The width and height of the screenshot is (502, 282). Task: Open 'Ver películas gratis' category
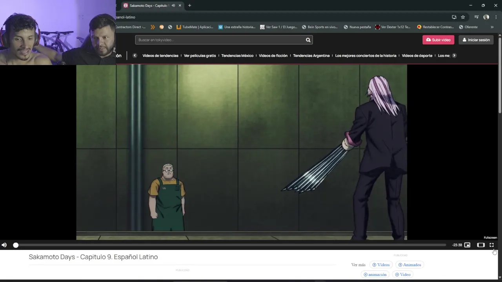click(x=200, y=56)
